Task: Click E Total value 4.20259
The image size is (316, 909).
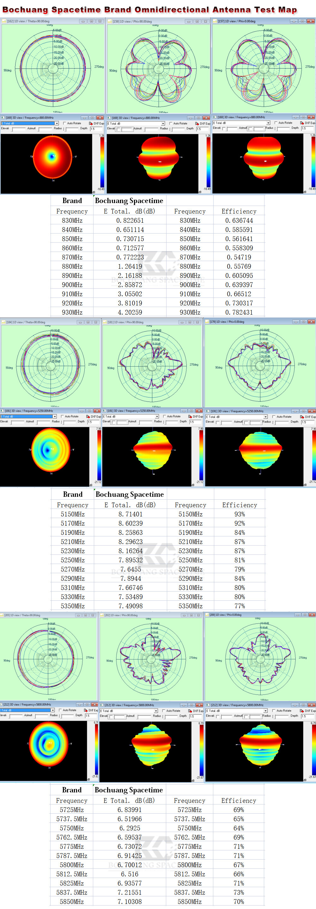Action: click(x=130, y=312)
